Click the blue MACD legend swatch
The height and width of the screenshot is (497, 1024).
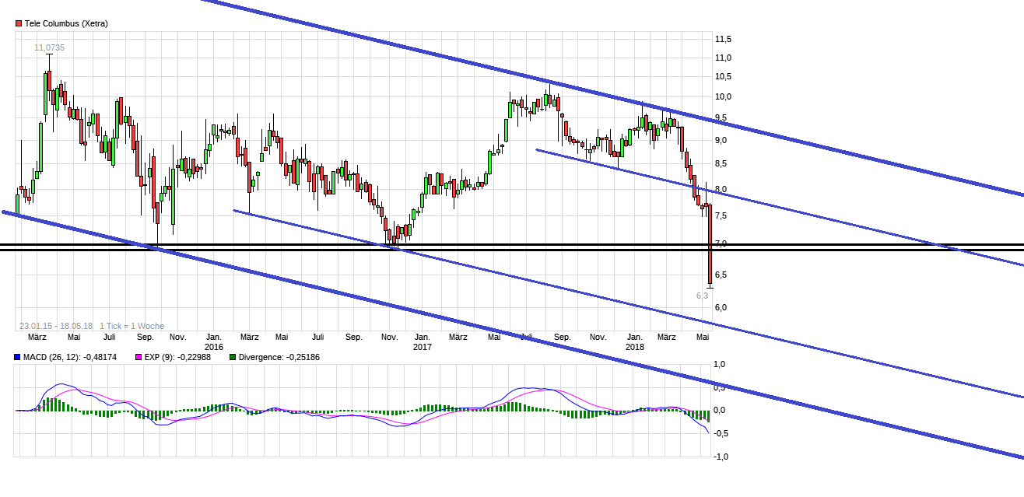(19, 358)
